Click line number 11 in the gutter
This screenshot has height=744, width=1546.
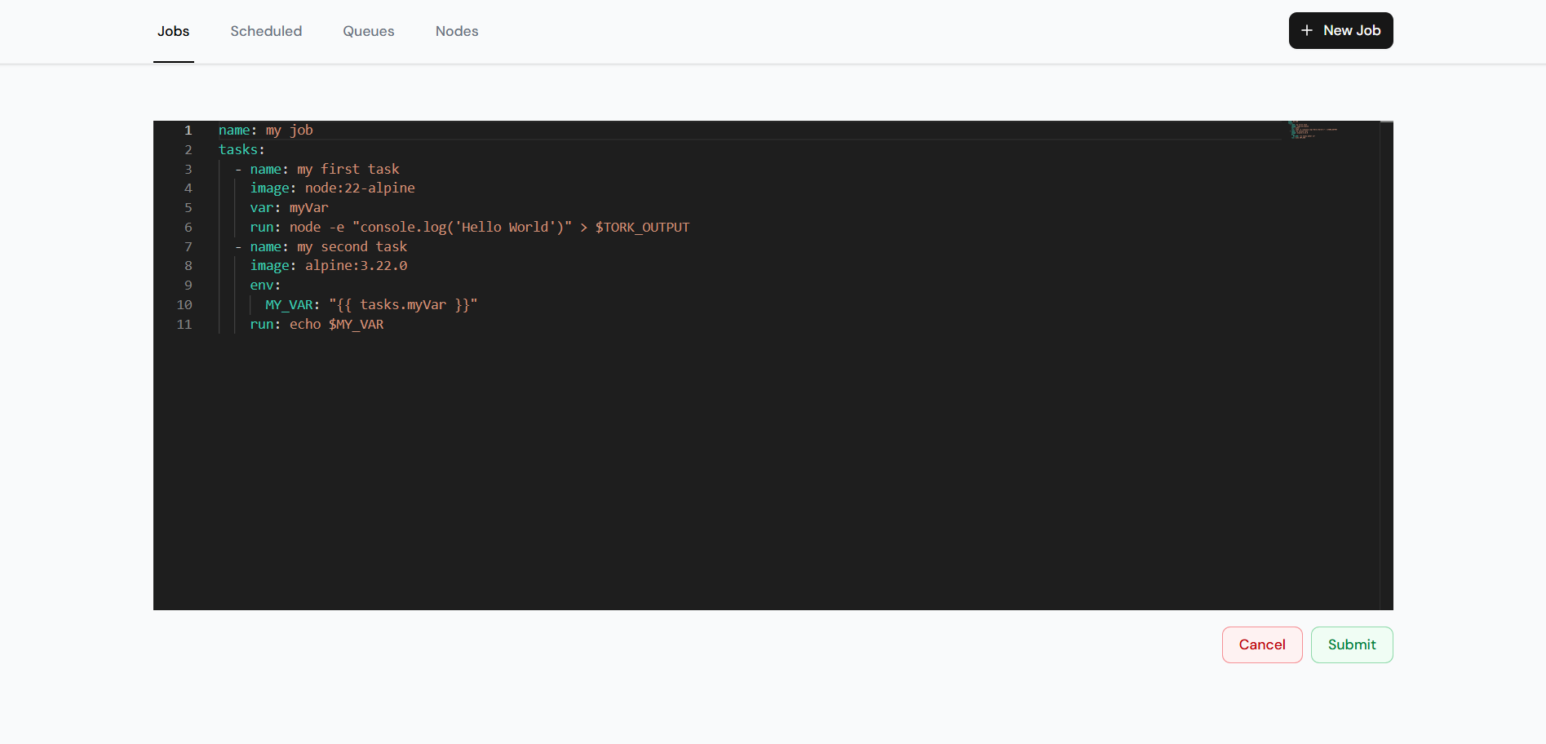pos(184,325)
